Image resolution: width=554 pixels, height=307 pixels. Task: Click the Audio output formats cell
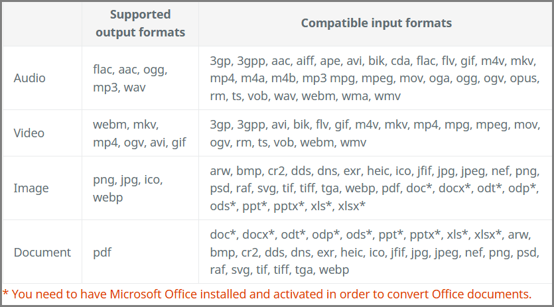[130, 78]
